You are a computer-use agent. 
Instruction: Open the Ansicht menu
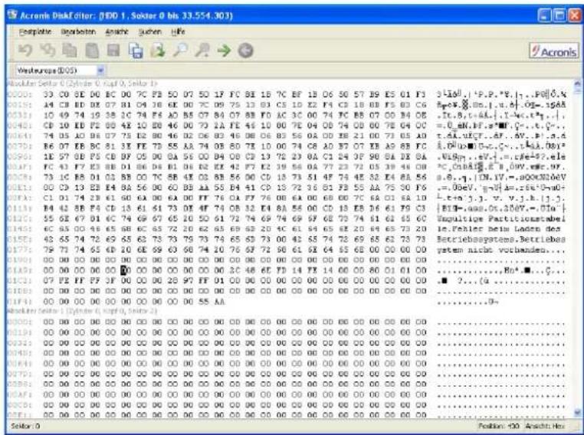(116, 32)
